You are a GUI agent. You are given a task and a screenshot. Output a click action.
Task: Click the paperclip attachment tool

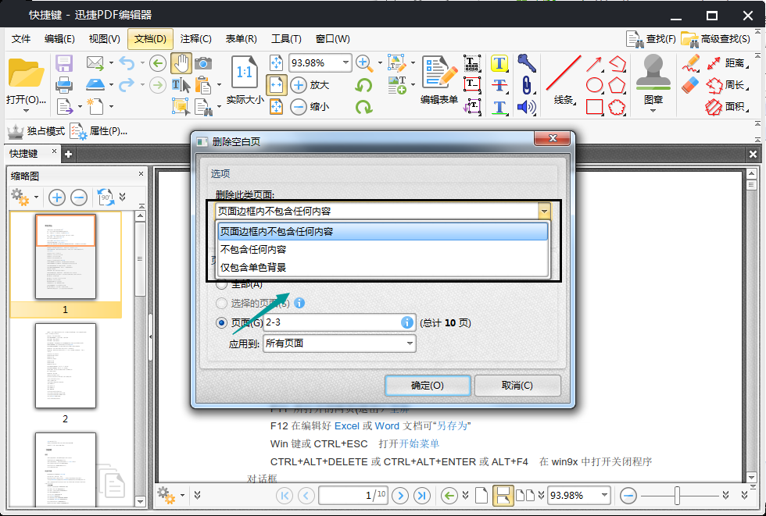pos(527,85)
